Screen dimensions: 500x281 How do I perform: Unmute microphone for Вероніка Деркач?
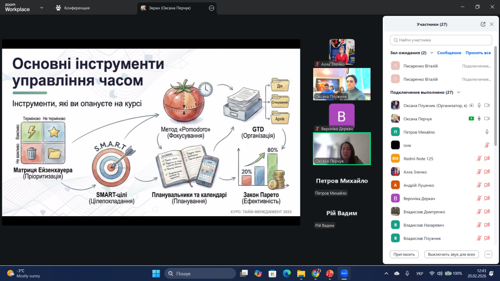pyautogui.click(x=479, y=199)
